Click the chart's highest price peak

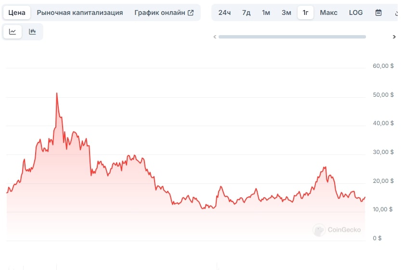(x=56, y=93)
